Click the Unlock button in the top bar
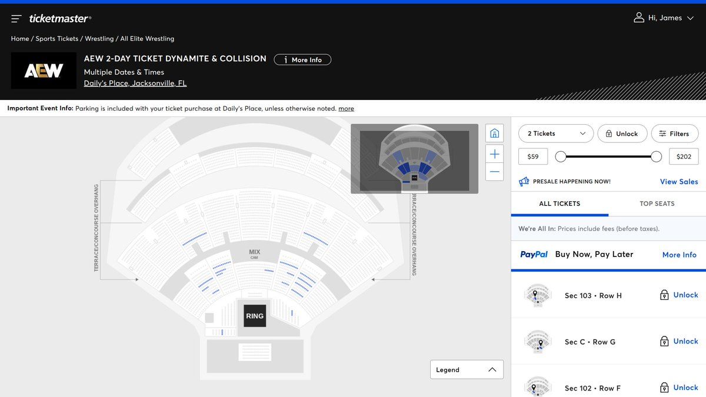706x397 pixels. [x=622, y=134]
